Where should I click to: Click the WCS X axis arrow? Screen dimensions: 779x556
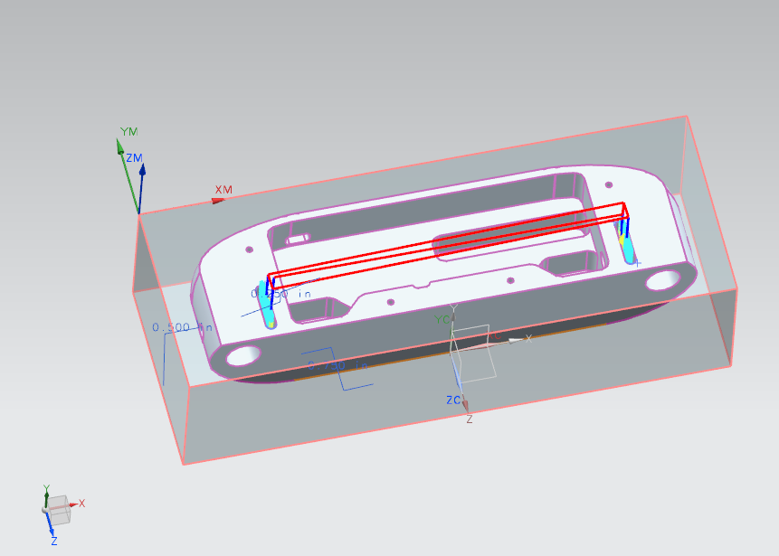pos(516,340)
